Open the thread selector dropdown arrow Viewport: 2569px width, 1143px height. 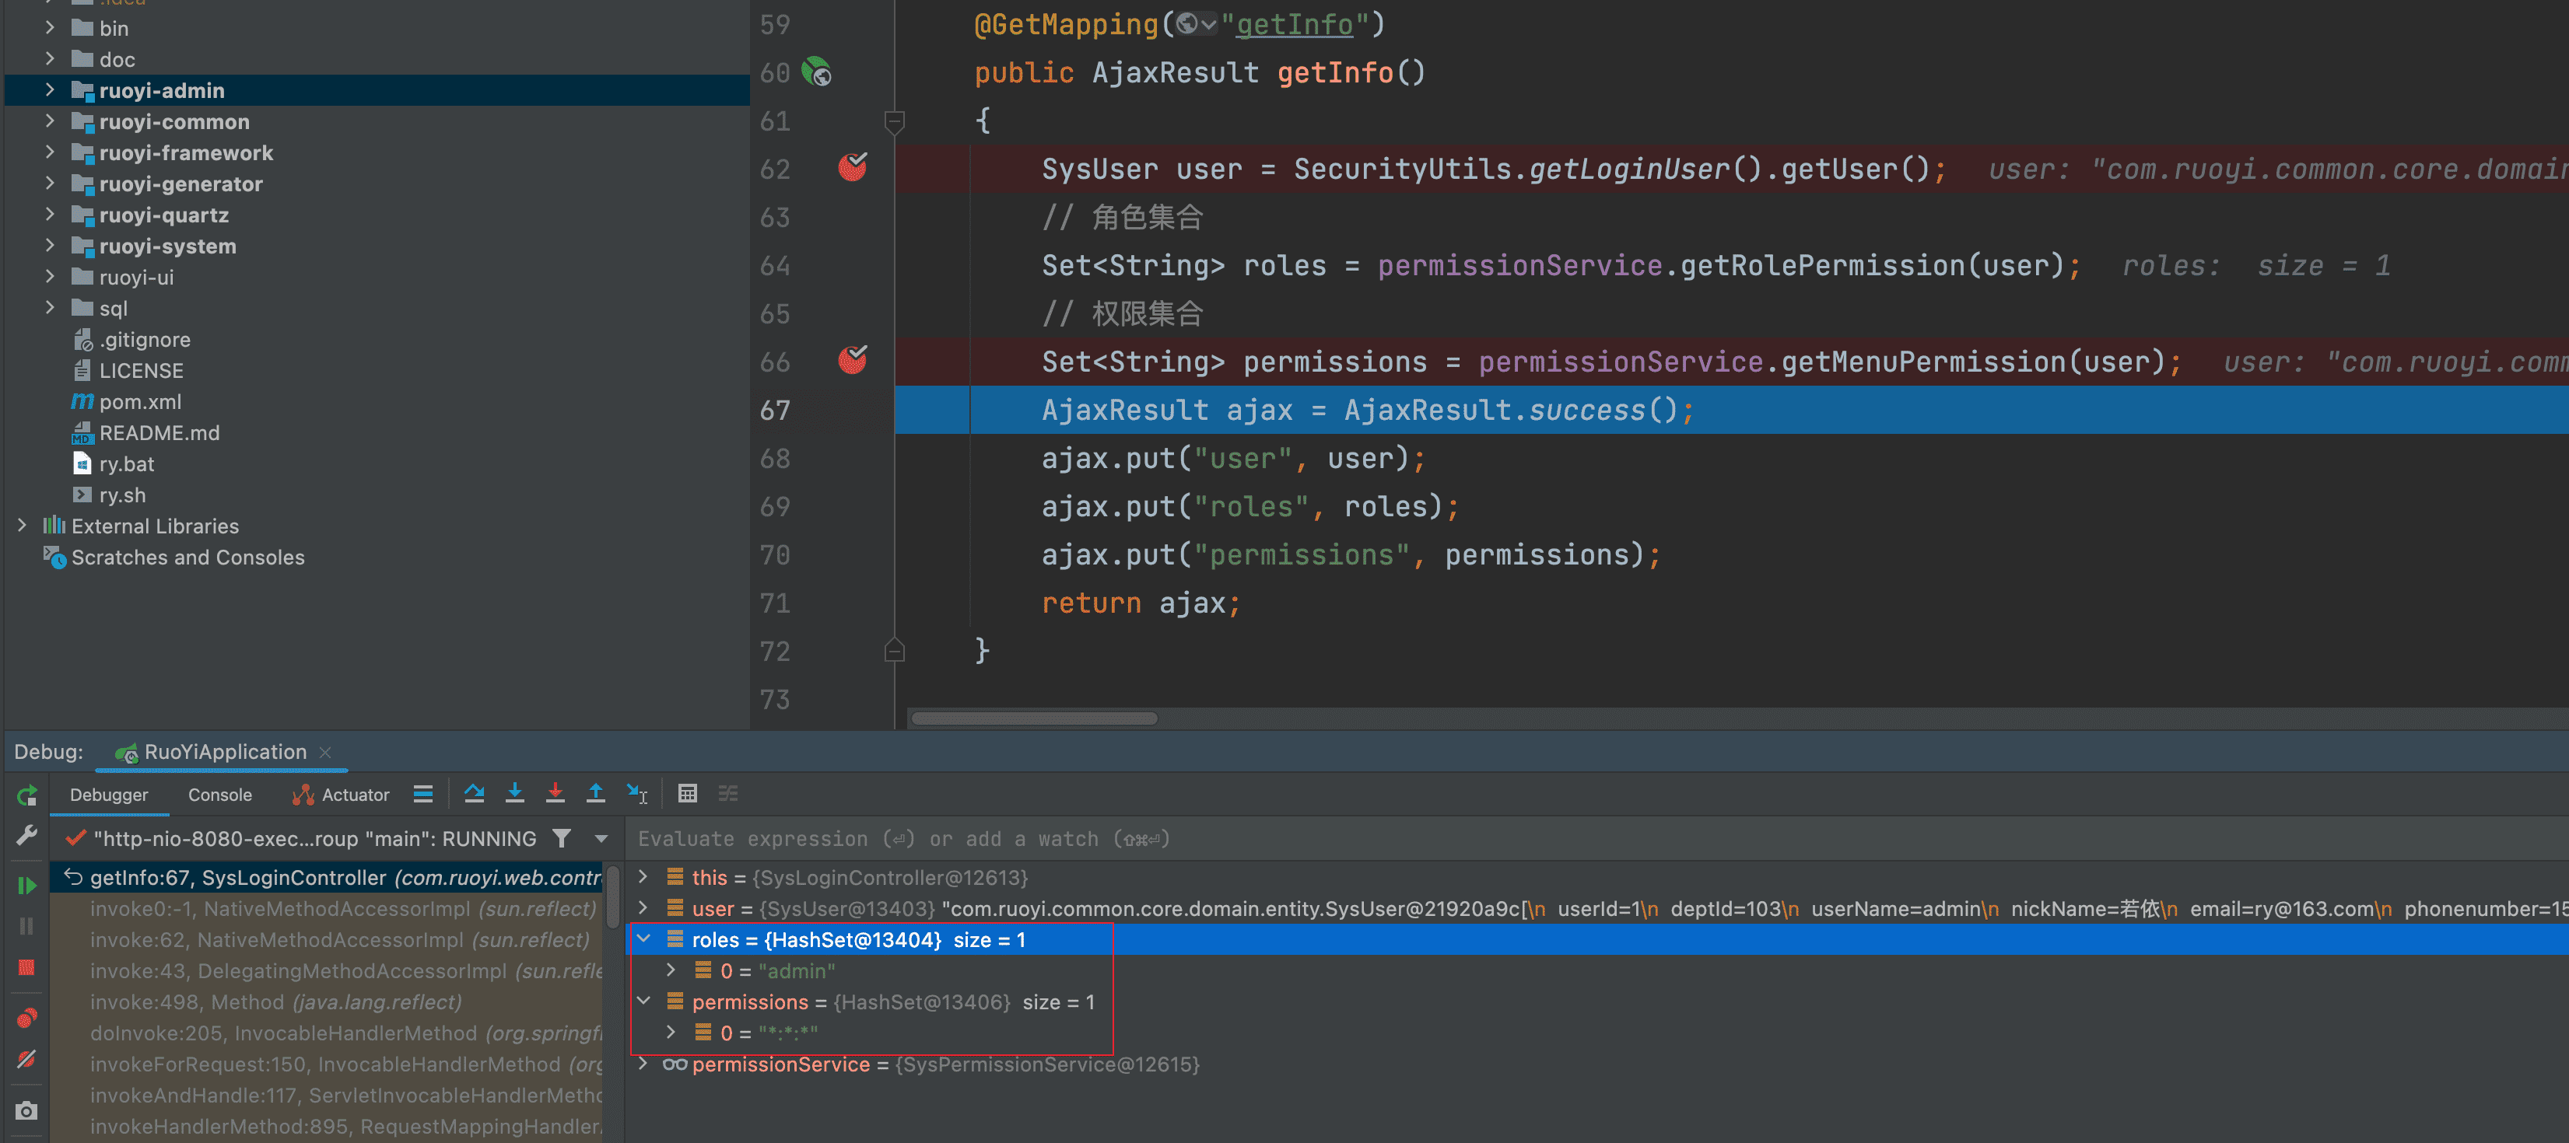(601, 839)
